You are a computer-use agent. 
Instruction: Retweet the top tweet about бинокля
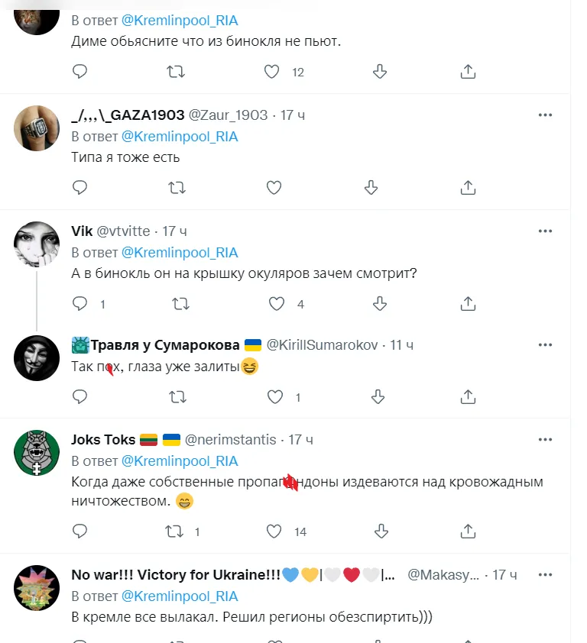tap(177, 71)
